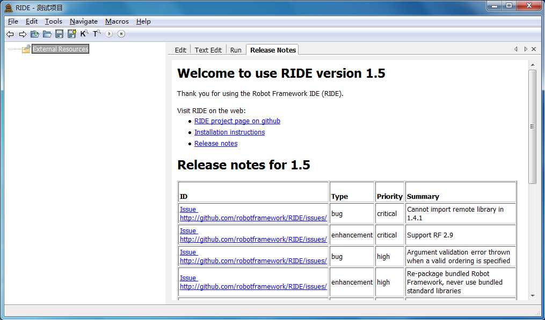This screenshot has width=545, height=320.
Task: Open the Macros menu
Action: [117, 21]
